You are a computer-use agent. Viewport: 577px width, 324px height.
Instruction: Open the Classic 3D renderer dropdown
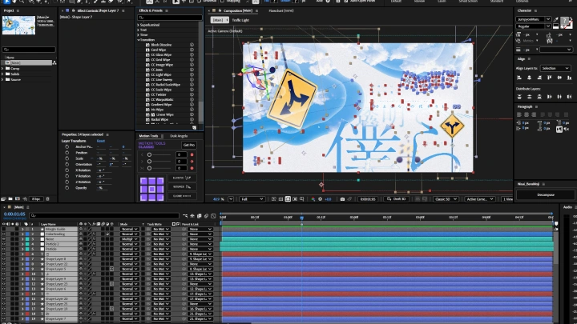pos(446,199)
